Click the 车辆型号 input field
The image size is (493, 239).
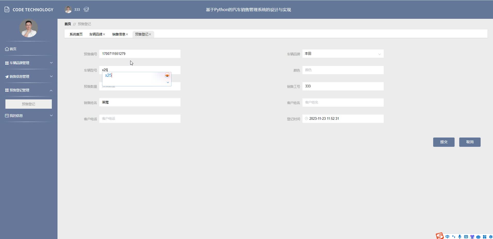coord(140,70)
